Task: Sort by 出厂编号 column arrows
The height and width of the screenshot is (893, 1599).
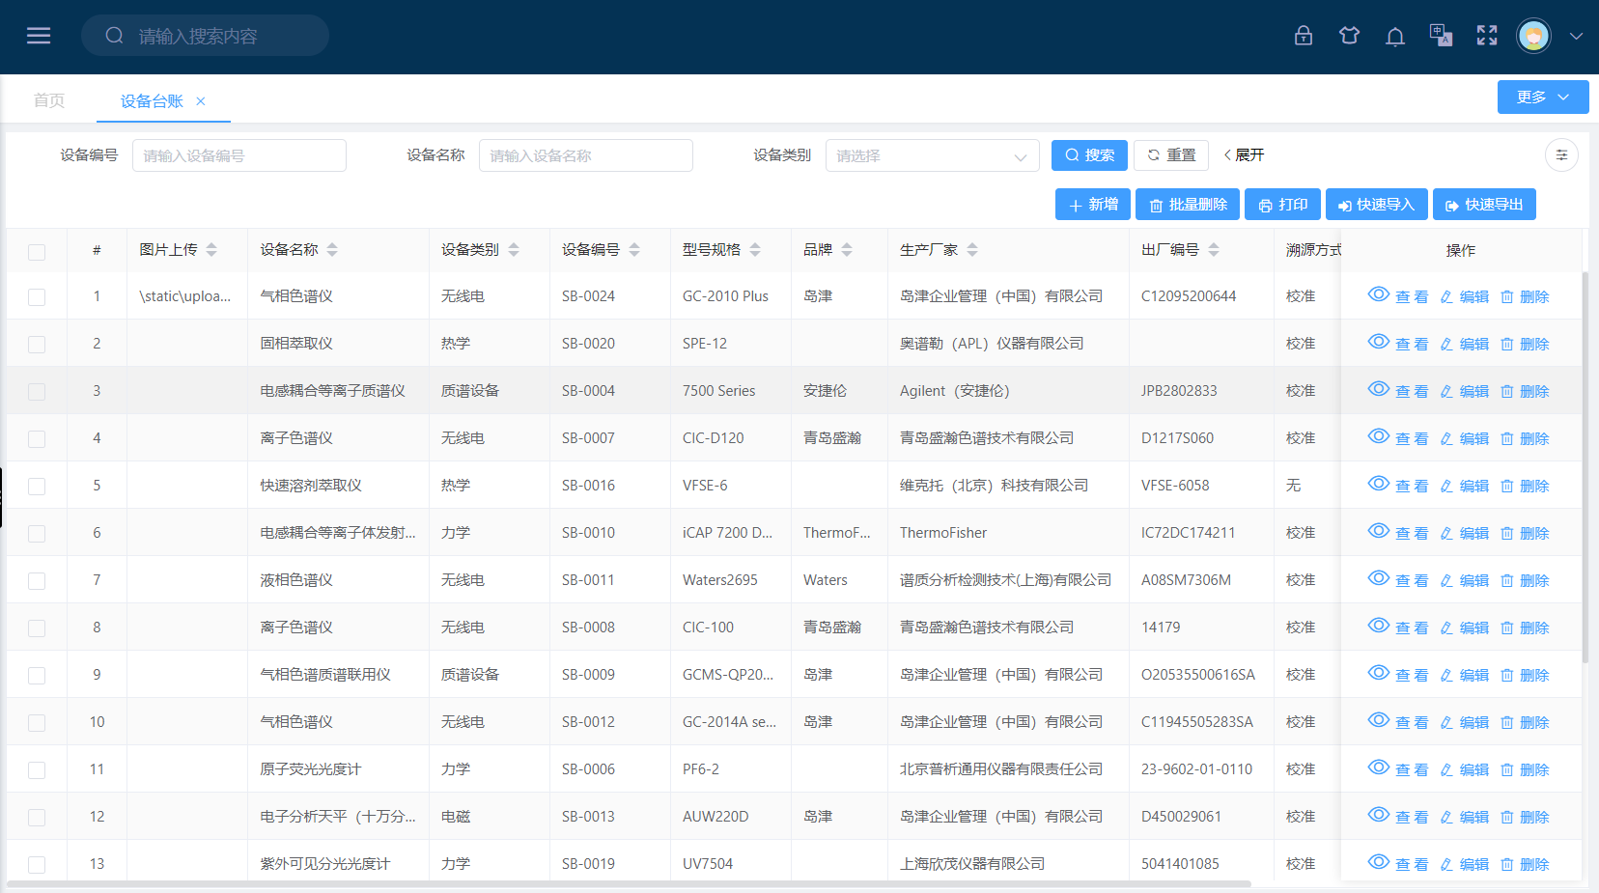Action: pyautogui.click(x=1214, y=250)
